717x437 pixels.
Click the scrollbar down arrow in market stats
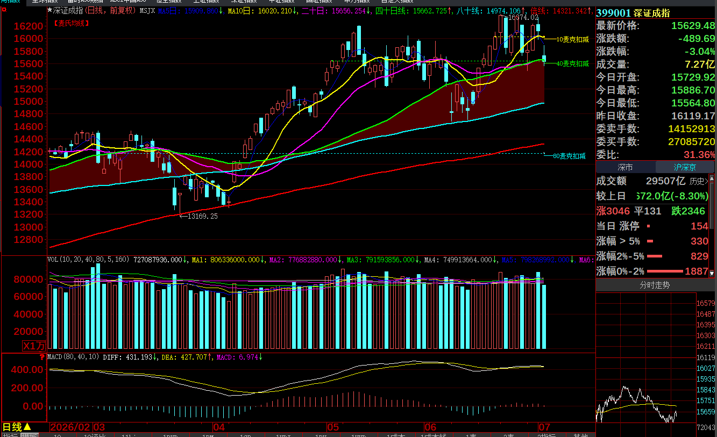coord(713,274)
